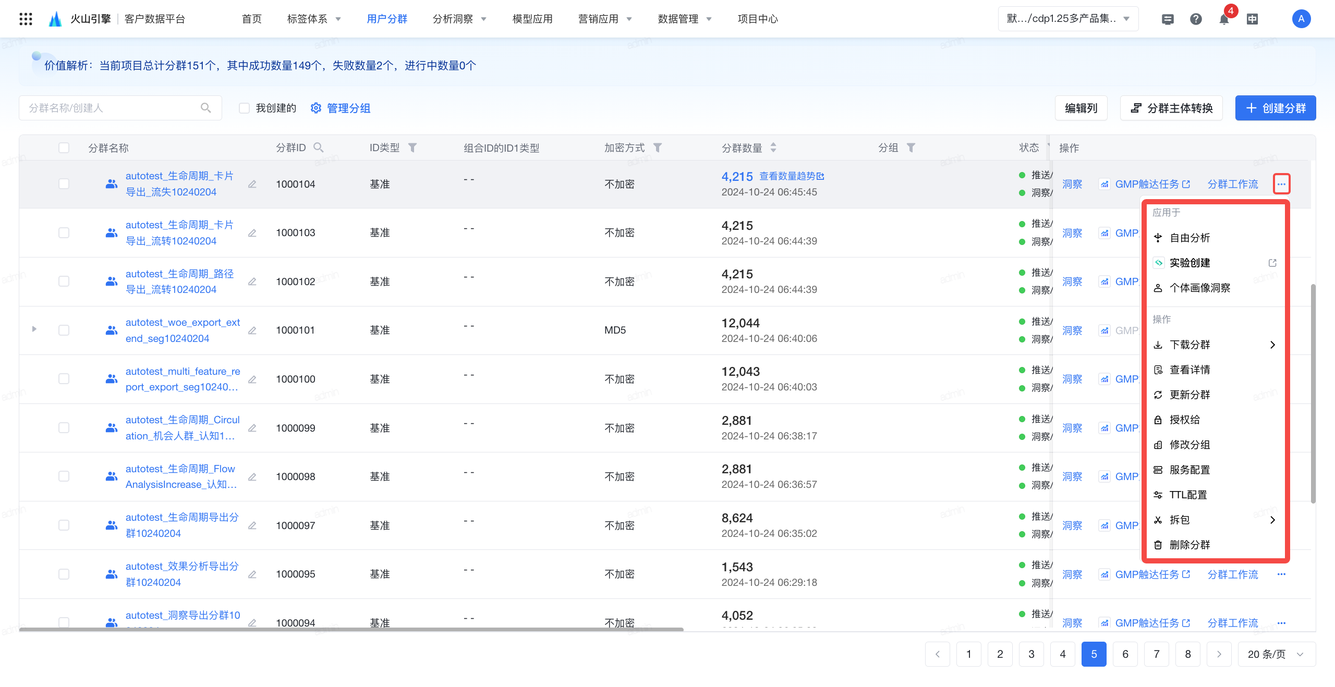Go to page 6

tap(1125, 654)
